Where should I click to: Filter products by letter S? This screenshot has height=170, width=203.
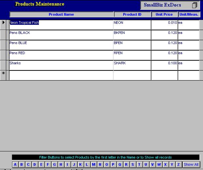133,164
